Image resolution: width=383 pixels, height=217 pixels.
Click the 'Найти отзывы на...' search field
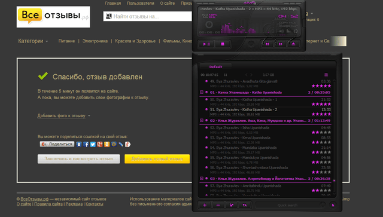(148, 16)
